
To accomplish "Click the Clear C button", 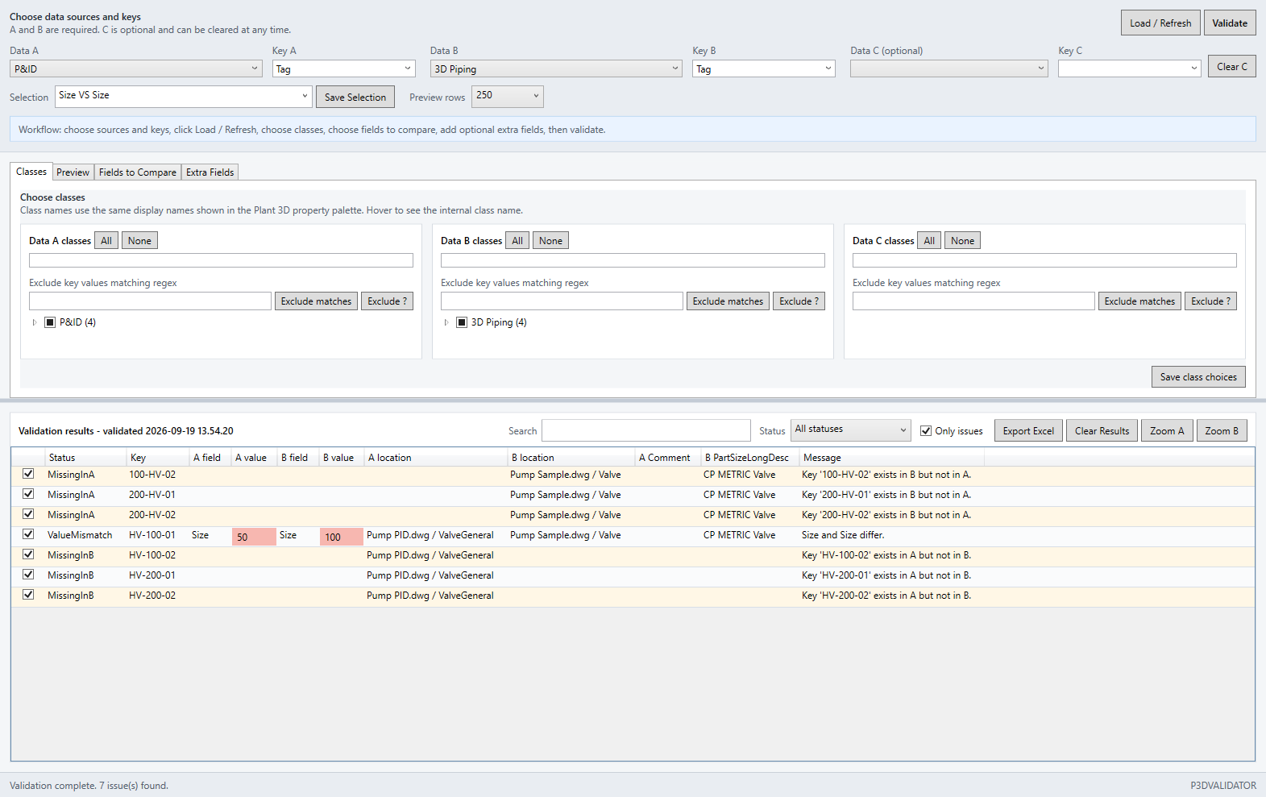I will 1231,66.
